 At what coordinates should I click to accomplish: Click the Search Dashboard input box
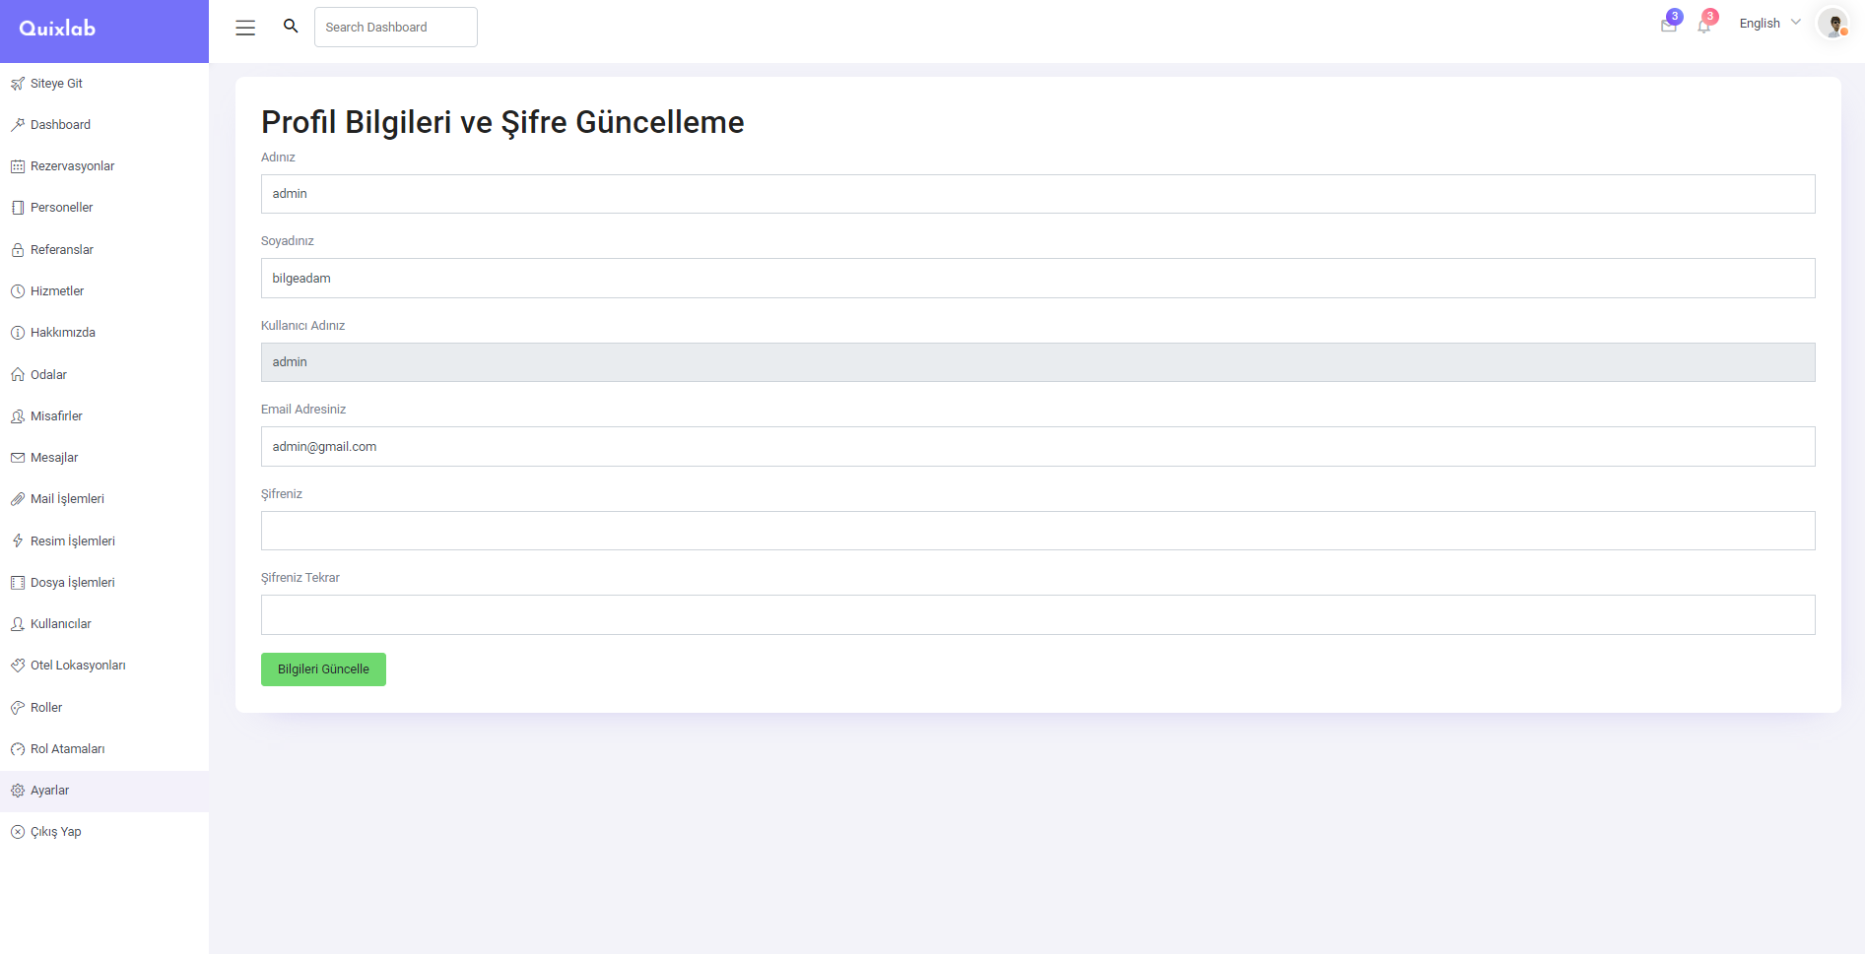pyautogui.click(x=395, y=27)
